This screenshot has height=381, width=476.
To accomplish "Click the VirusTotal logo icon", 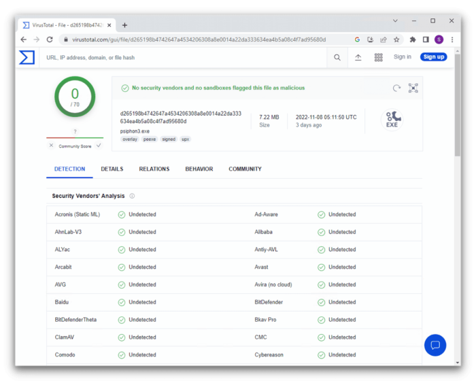I will point(27,57).
